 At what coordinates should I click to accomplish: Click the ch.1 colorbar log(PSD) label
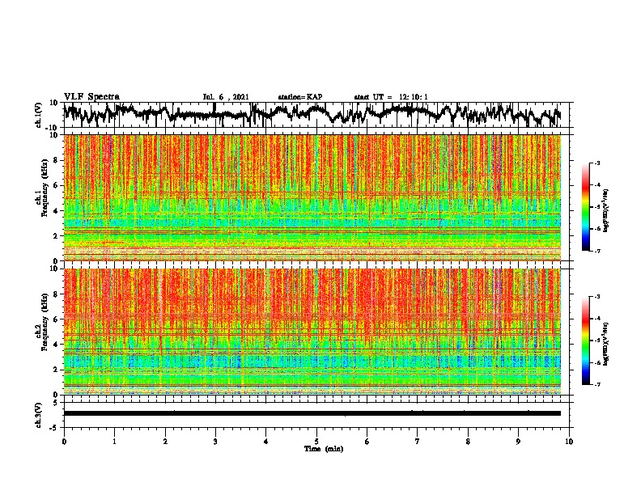coord(605,210)
